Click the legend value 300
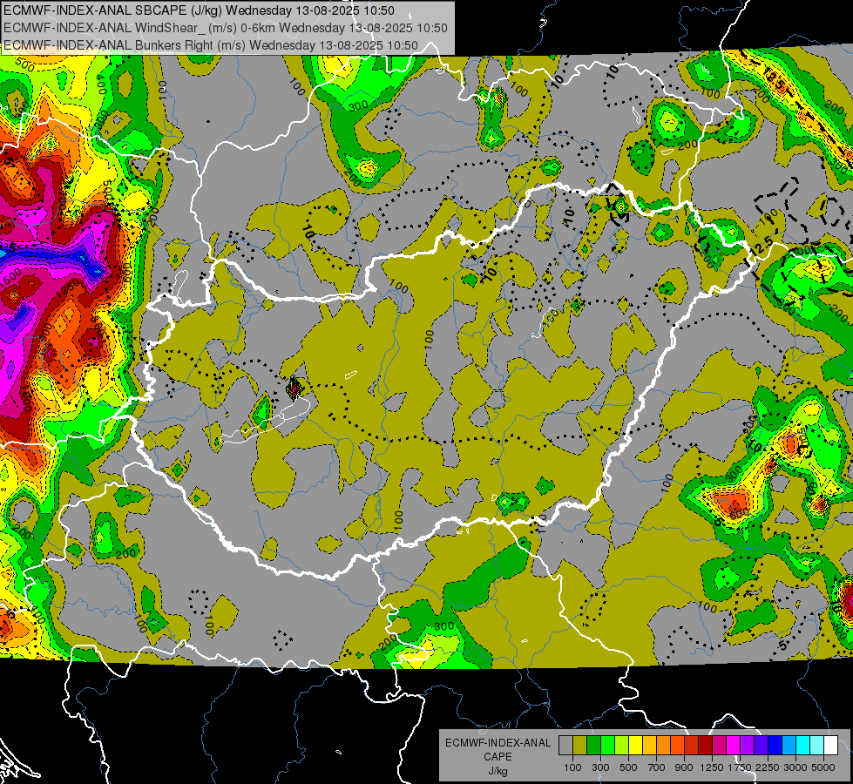This screenshot has width=853, height=784. point(600,767)
